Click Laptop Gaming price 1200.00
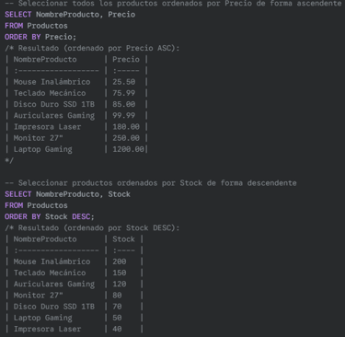This screenshot has height=337, width=345. click(x=128, y=149)
